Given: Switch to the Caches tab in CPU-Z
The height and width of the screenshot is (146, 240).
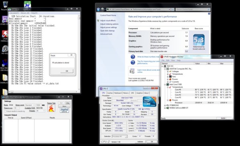Looking at the screenshot, I should [110, 93].
